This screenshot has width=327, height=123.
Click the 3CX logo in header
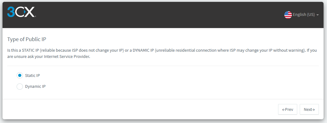22,12
